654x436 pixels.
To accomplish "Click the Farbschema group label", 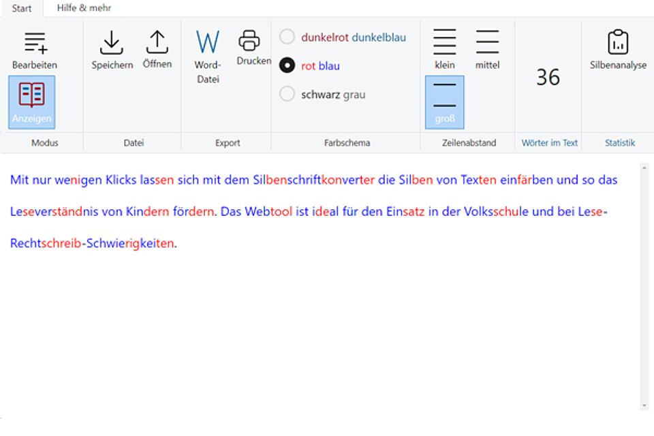I will tap(347, 142).
